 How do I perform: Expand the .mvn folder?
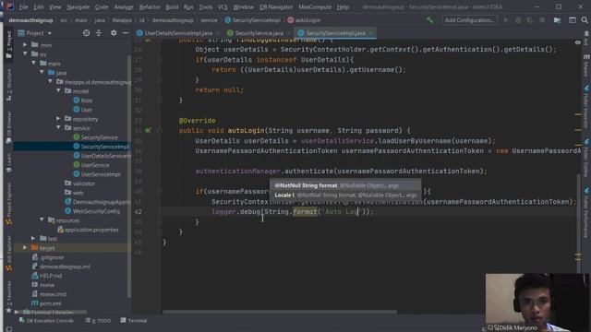[25, 45]
